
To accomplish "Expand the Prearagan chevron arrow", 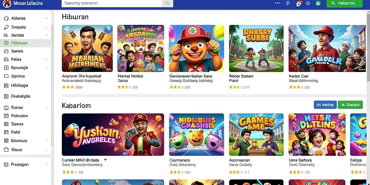I will coord(47,164).
